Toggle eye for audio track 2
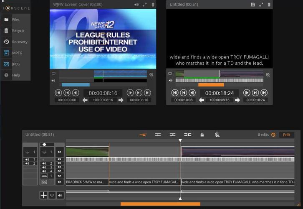 59,163
